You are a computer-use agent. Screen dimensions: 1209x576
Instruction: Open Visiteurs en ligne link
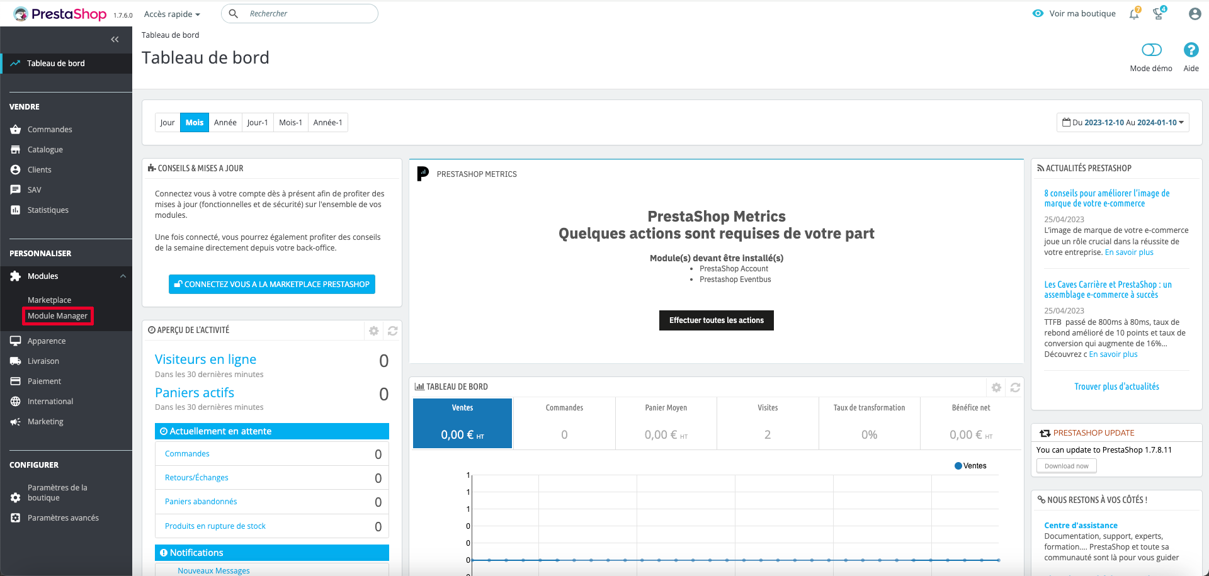(205, 359)
